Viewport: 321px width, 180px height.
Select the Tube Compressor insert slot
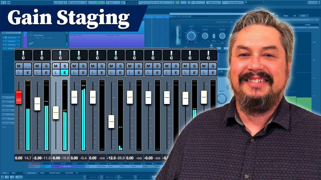point(12,38)
